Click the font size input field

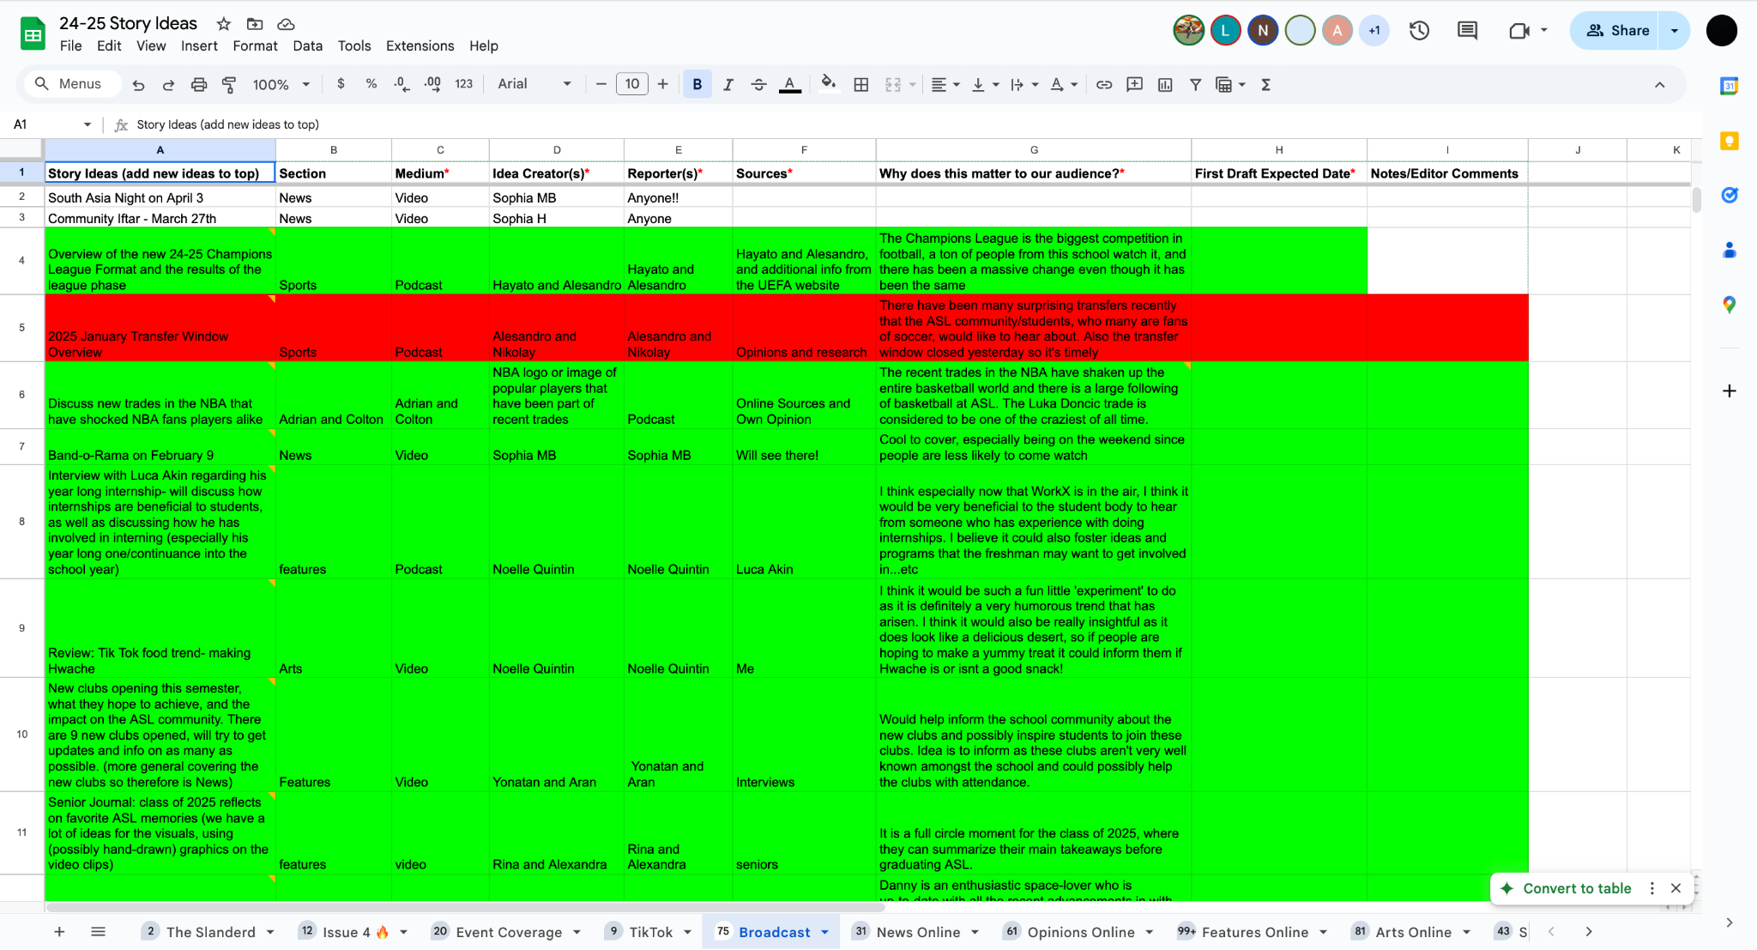coord(631,84)
